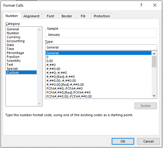Click the Cancel button
This screenshot has width=163, height=148.
click(148, 141)
